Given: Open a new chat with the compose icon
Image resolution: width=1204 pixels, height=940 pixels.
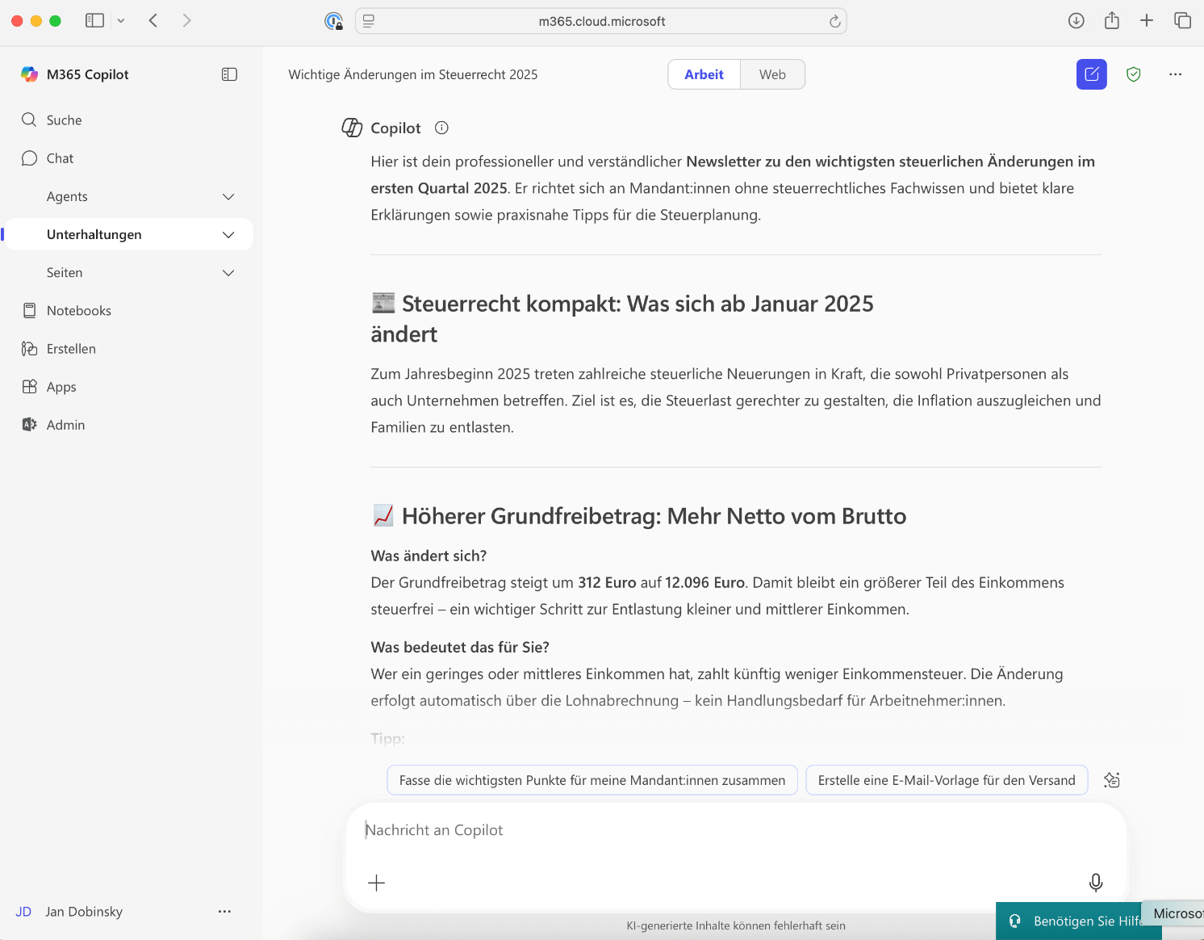Looking at the screenshot, I should [x=1091, y=73].
